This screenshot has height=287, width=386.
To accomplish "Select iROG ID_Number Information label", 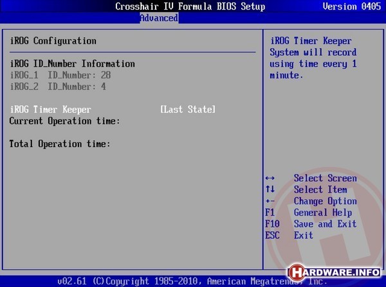I will click(72, 64).
